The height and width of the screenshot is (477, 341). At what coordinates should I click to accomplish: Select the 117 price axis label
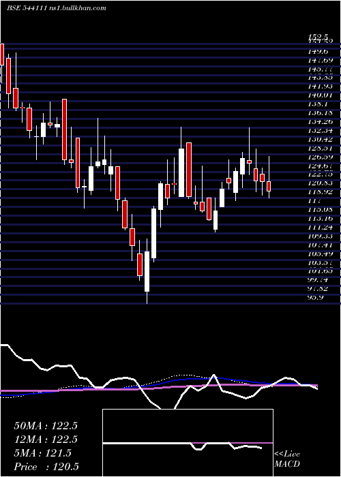point(314,201)
